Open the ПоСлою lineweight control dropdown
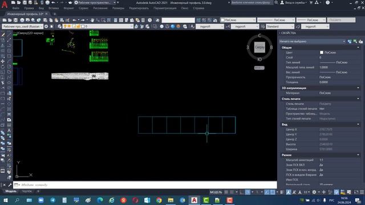Viewport: 365px width, 205px height. tap(311, 20)
